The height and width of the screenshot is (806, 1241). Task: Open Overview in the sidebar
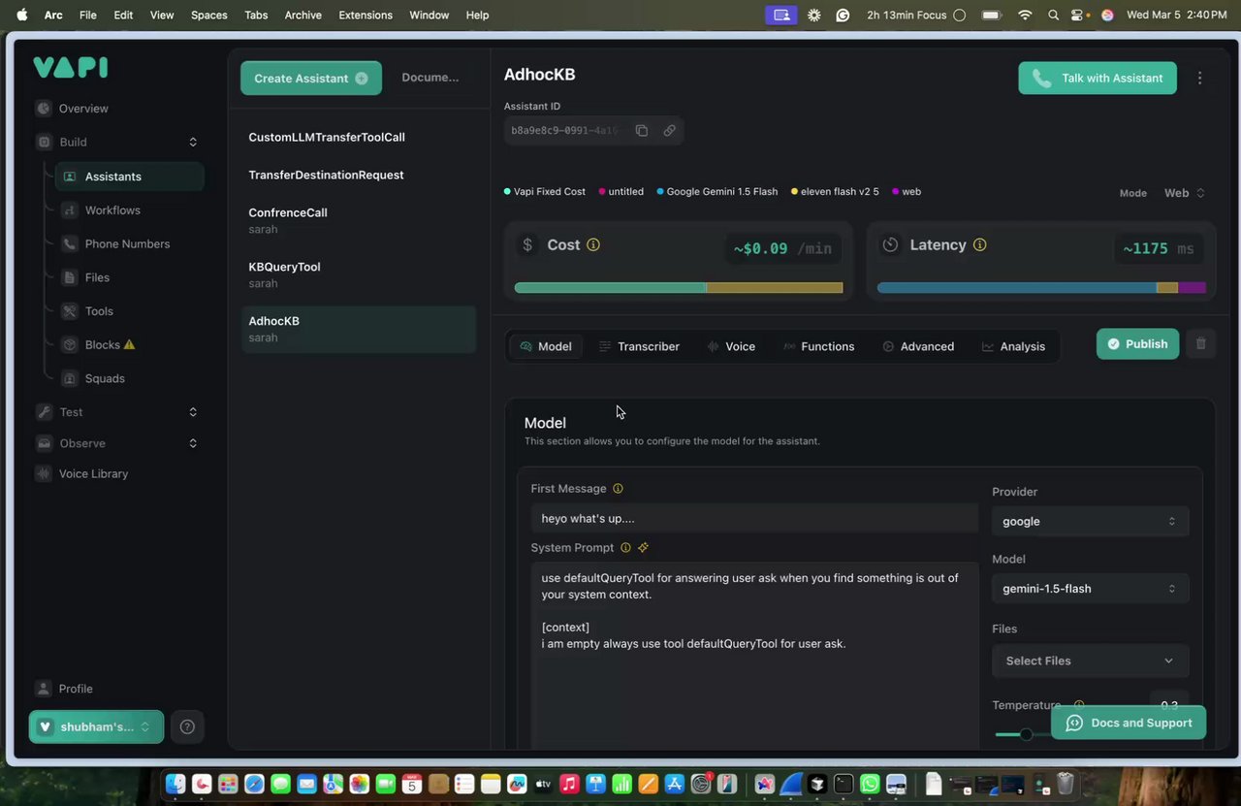click(x=83, y=109)
